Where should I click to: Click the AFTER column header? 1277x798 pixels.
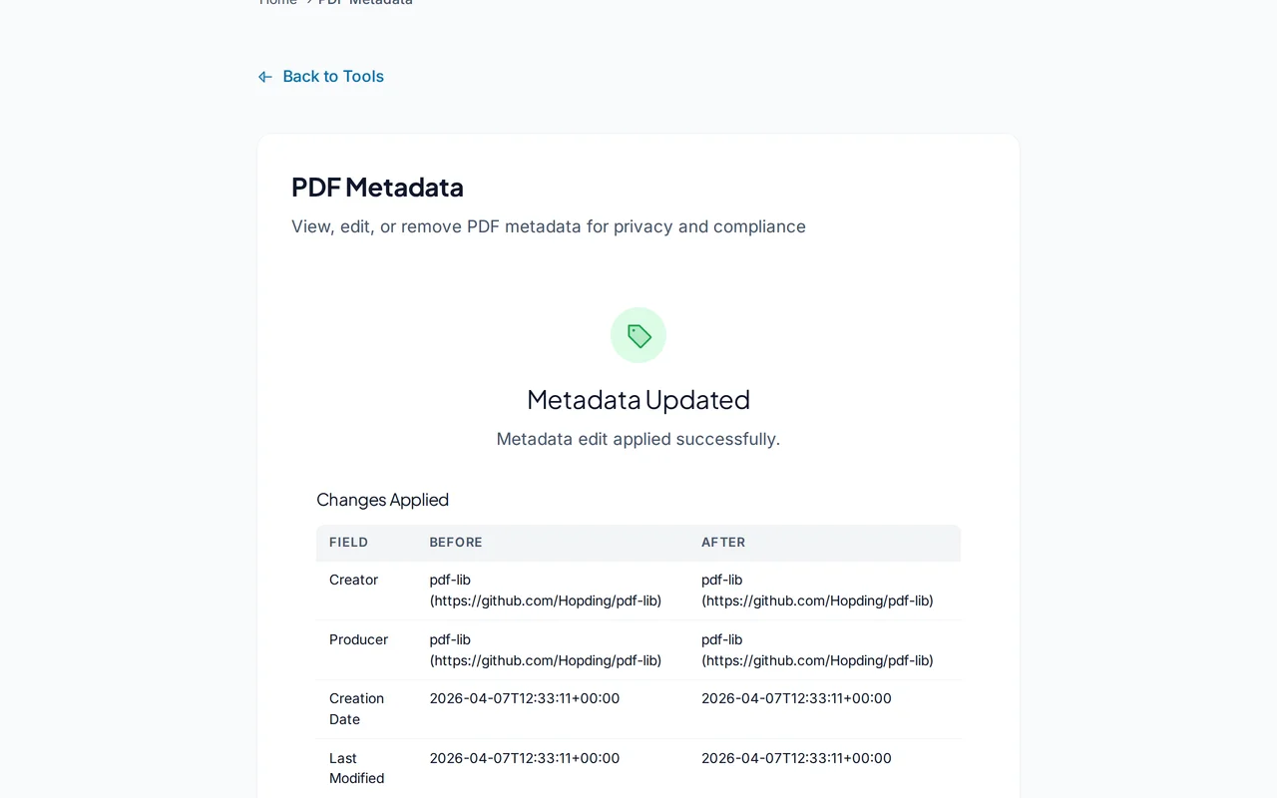(723, 543)
